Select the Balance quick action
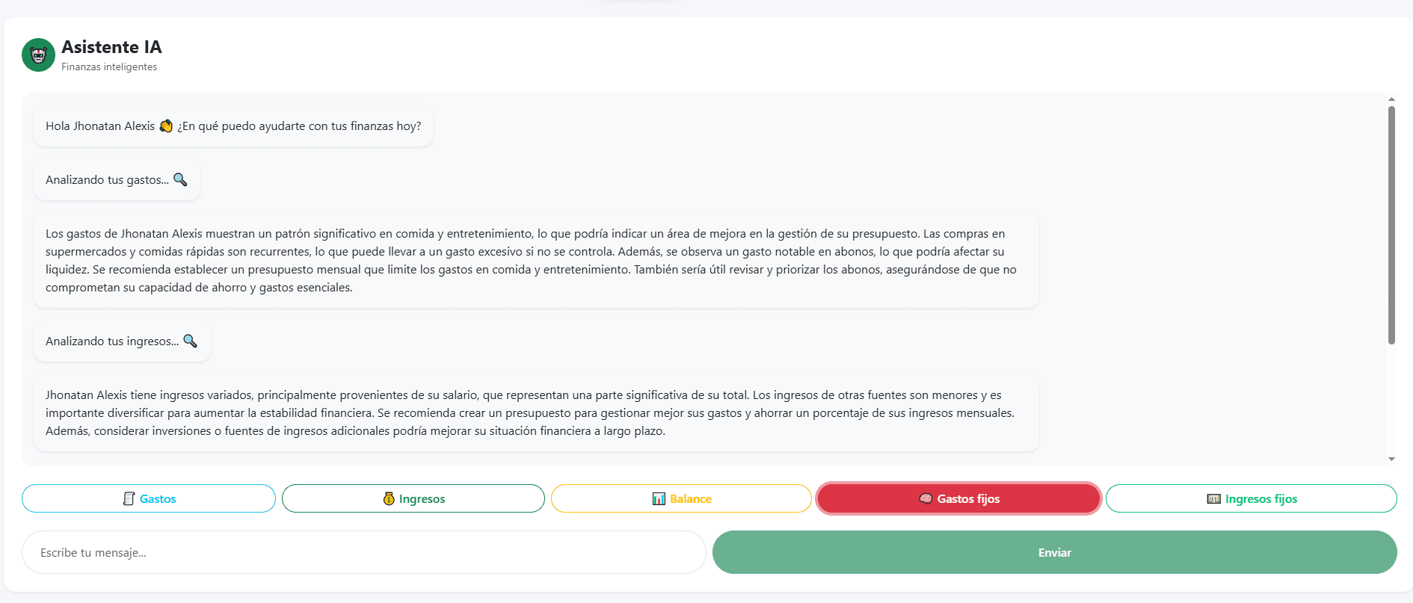The width and height of the screenshot is (1413, 603). click(681, 498)
